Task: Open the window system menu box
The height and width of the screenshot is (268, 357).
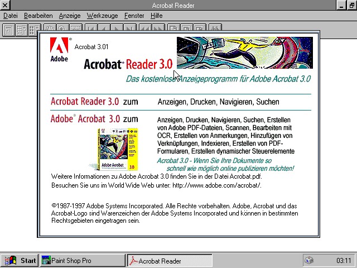Action: coord(5,5)
